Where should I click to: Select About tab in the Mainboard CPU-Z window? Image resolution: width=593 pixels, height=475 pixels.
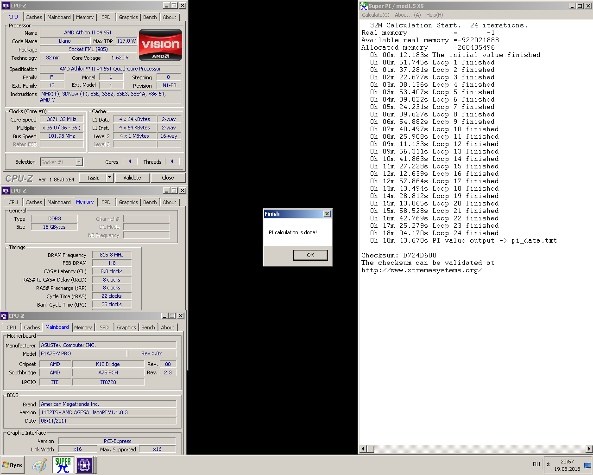168,327
